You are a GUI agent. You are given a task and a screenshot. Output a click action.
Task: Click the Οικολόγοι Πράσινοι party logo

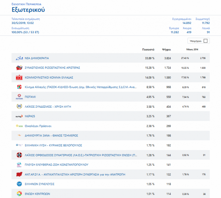[19, 126]
